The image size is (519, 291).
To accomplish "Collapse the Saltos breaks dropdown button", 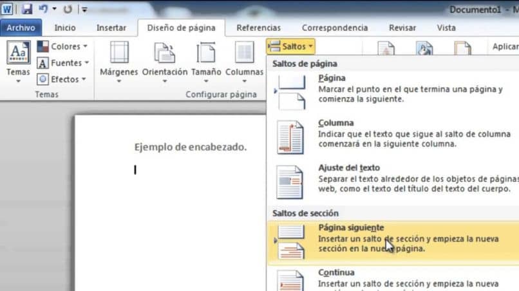I will tap(290, 47).
